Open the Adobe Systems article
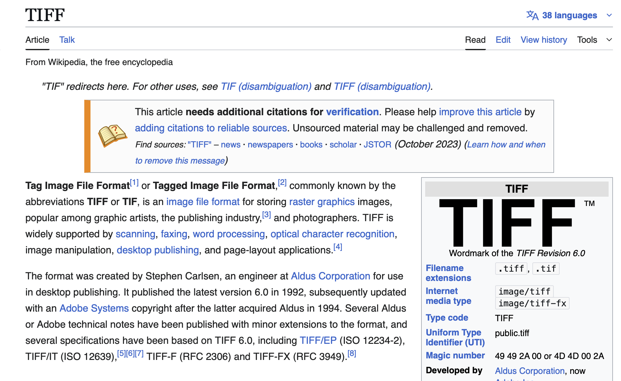Viewport: 621px width, 381px height. [x=94, y=308]
